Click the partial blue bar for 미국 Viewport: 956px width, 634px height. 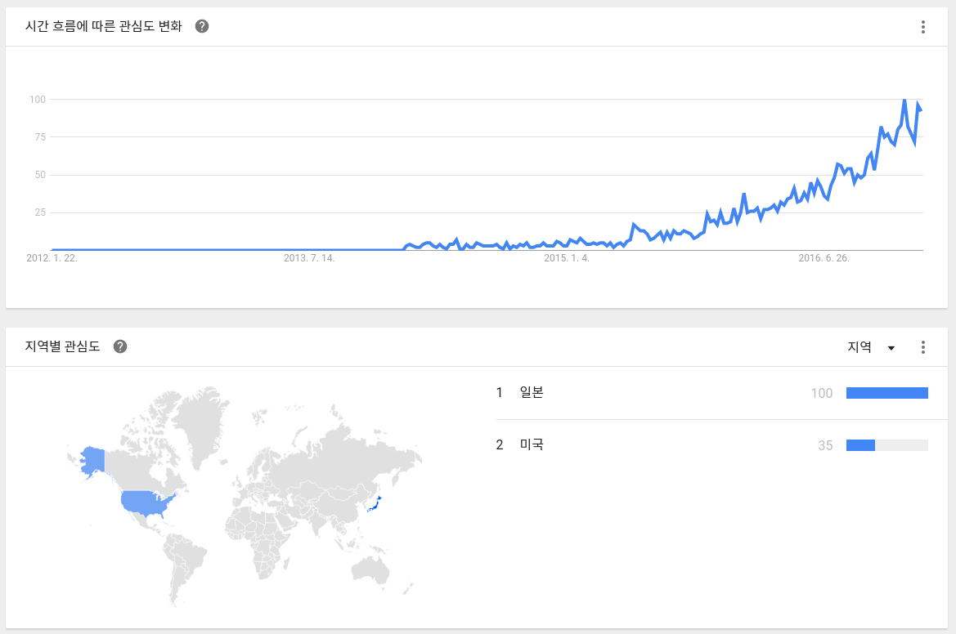click(860, 445)
